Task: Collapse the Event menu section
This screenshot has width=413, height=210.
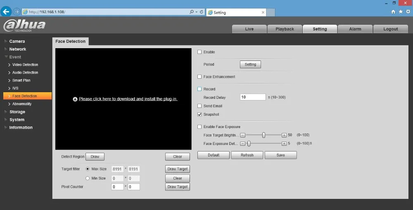Action: [x=15, y=57]
